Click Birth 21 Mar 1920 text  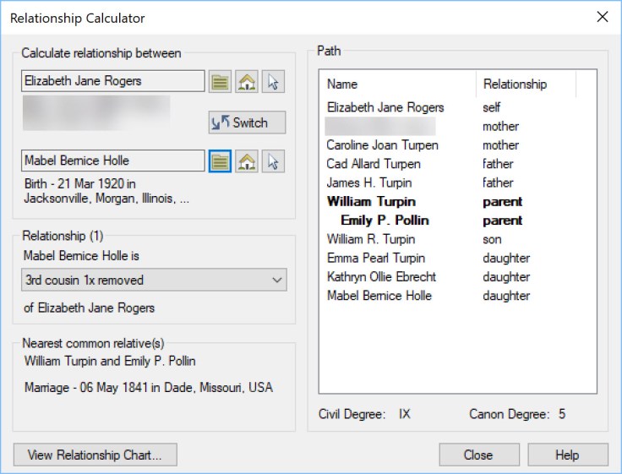tap(106, 191)
